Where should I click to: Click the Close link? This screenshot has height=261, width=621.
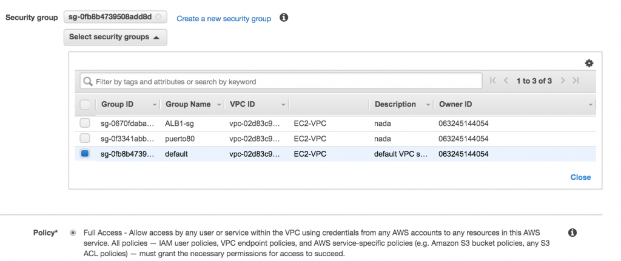coord(580,177)
